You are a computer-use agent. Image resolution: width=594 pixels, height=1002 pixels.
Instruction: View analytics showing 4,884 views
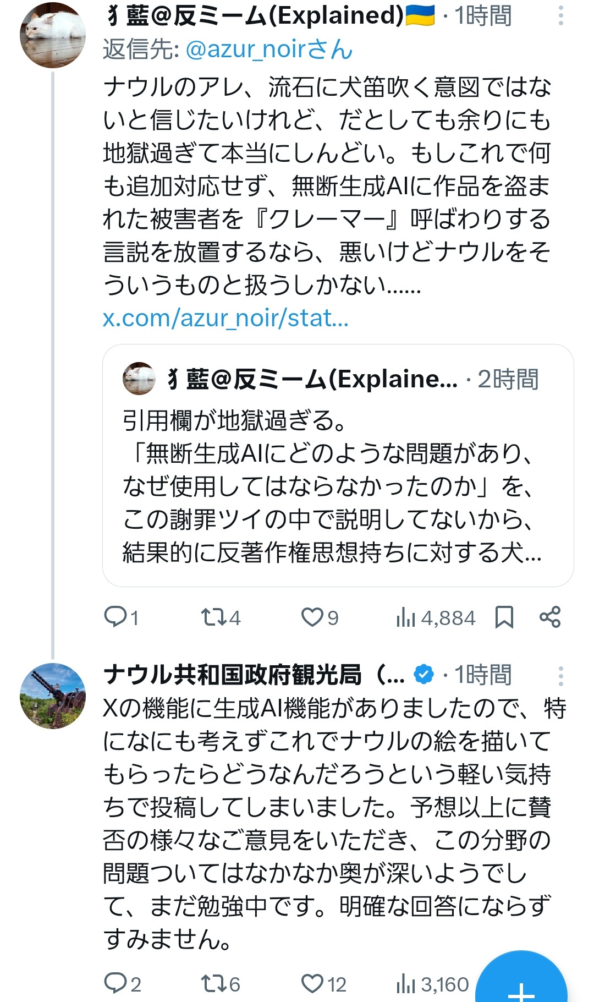tap(435, 618)
